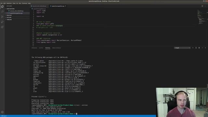Kill the terminal with trash icon
Screen dimensions: 208x117
pos(199,48)
